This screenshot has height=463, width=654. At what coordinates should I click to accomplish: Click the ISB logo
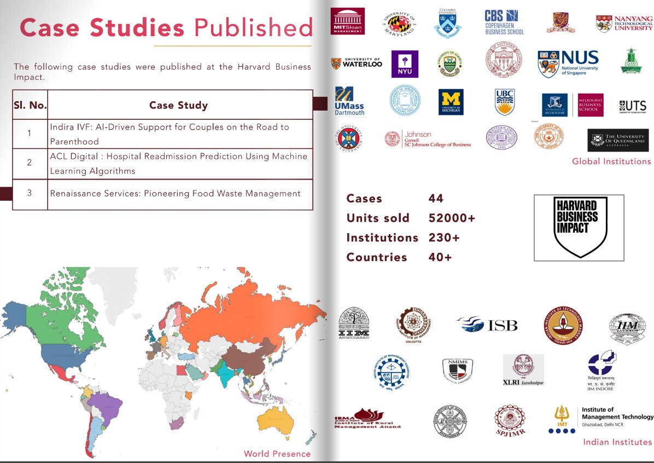[x=487, y=325]
